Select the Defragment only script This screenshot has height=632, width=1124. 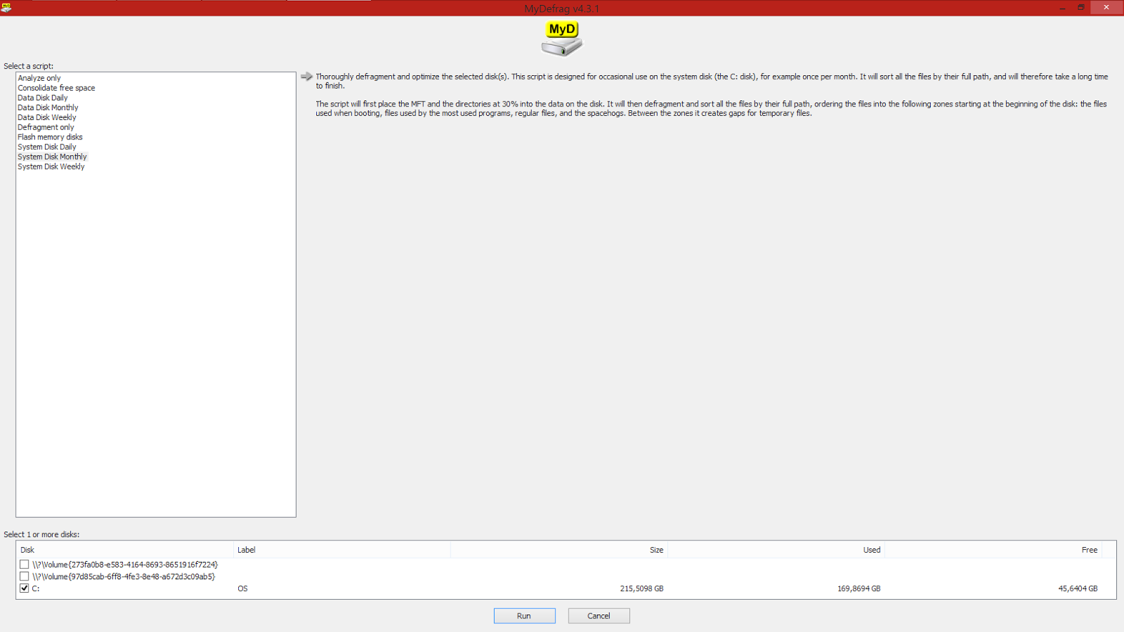pyautogui.click(x=46, y=127)
